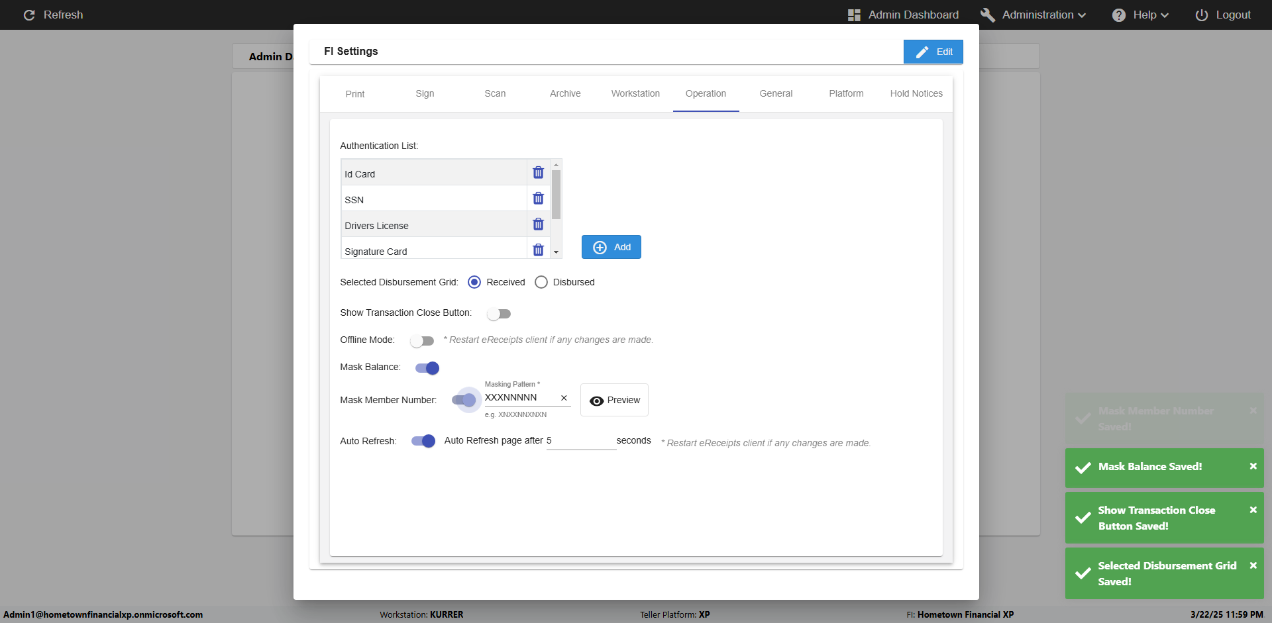This screenshot has height=623, width=1272.
Task: Click authentication list scroll down arrow
Action: (556, 252)
